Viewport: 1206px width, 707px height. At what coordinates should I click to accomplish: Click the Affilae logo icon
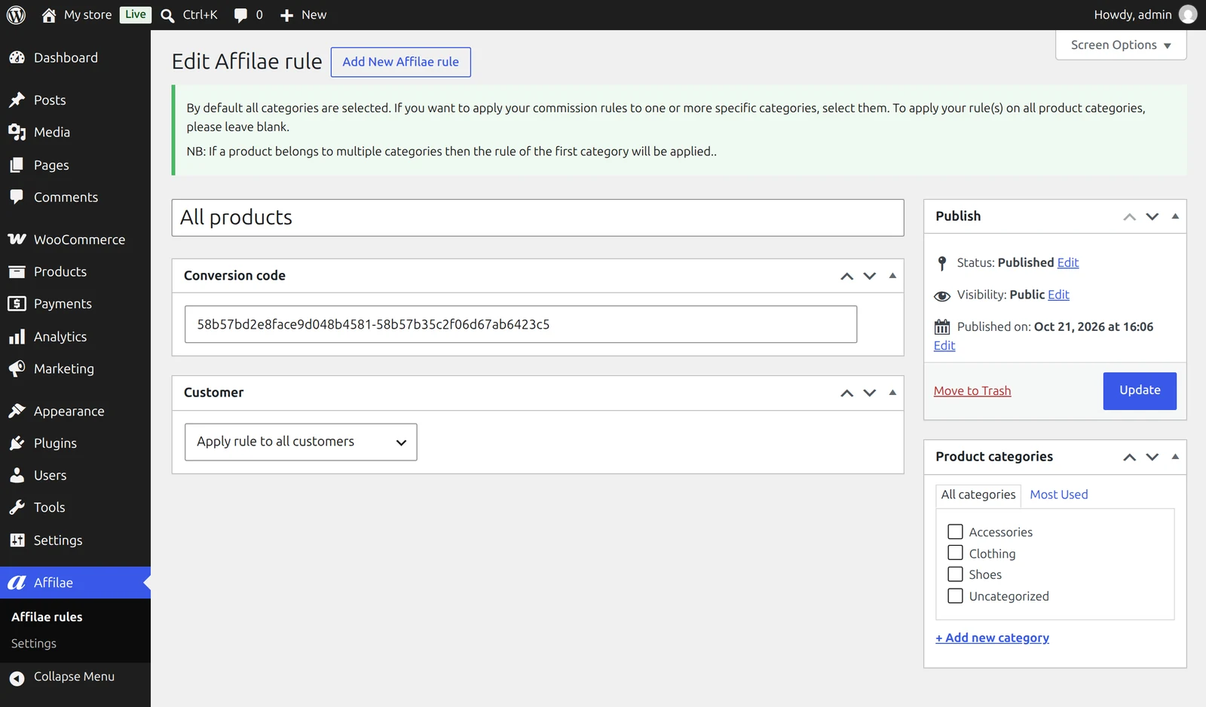pyautogui.click(x=17, y=583)
